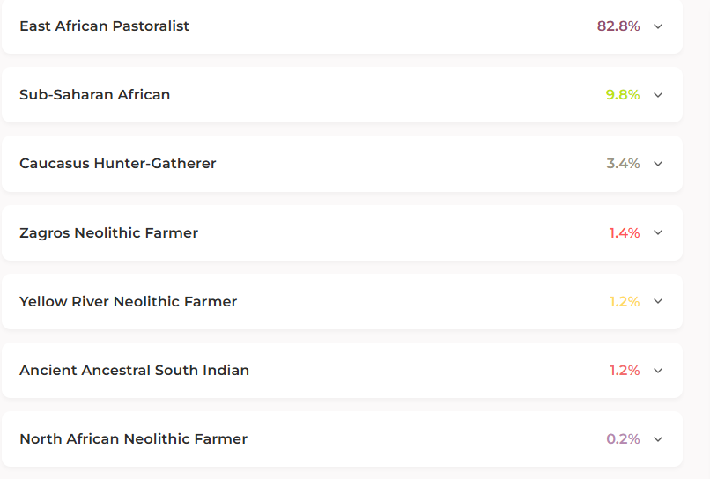
Task: Expand the Caucasus Hunter-Gatherer chevron
Action: tap(657, 164)
